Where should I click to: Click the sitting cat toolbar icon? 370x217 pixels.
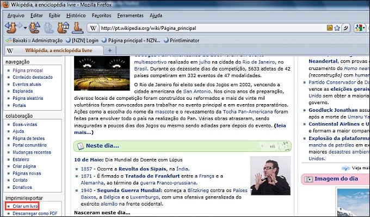coord(77,28)
